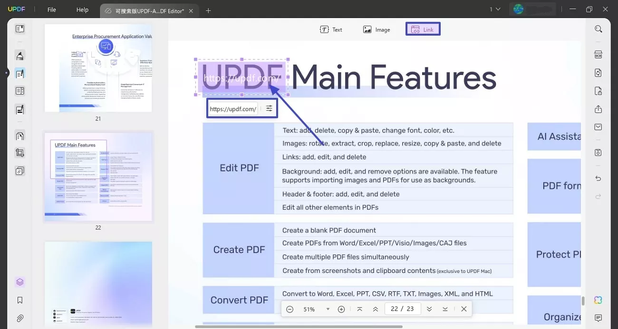Click the 'Edit PDF' table heading cell
Image resolution: width=618 pixels, height=329 pixels.
pyautogui.click(x=239, y=168)
